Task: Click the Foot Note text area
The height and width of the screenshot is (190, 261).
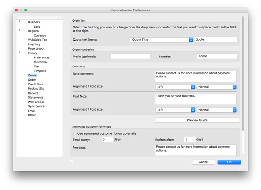Action: coord(196,99)
